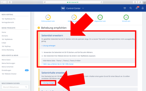This screenshot has height=91, width=146.
Task: Open search with the magnifier icon in header
Action: 131,8
